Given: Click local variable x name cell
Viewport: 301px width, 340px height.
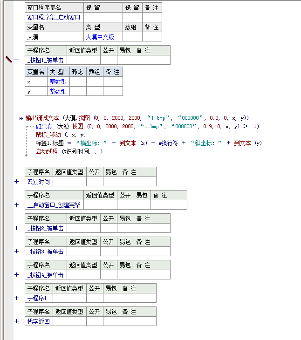Looking at the screenshot, I should (x=36, y=82).
